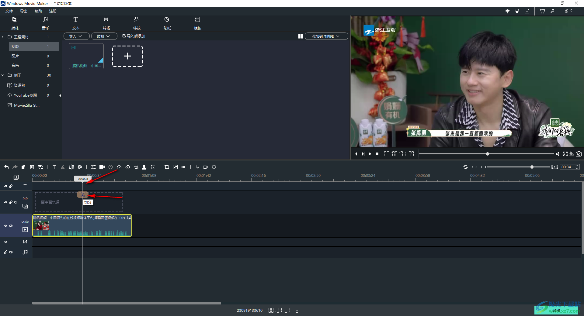This screenshot has width=584, height=316.
Task: Click the clock duration icon
Action: 110,167
